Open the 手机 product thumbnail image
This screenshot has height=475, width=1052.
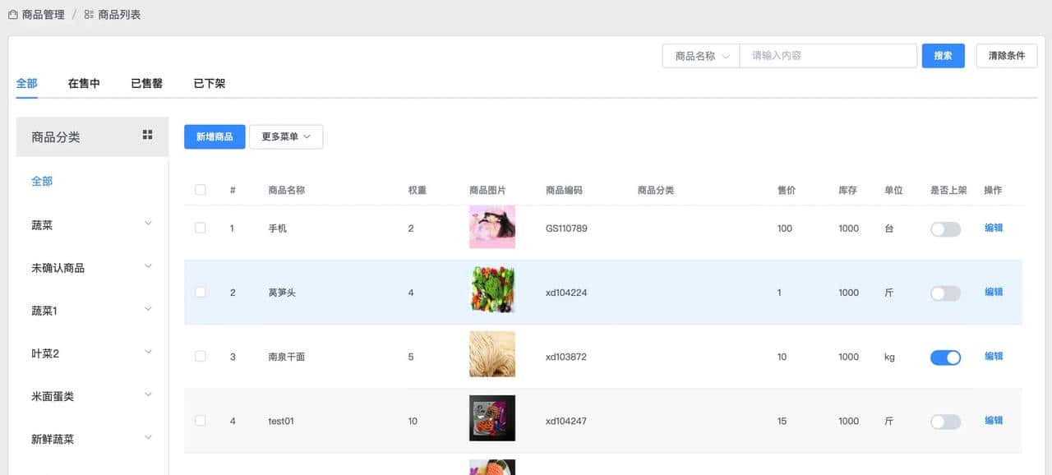pos(491,228)
